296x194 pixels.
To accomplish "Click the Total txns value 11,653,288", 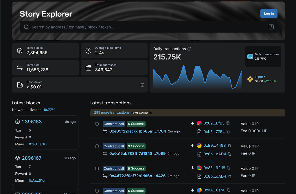I will pyautogui.click(x=37, y=70).
